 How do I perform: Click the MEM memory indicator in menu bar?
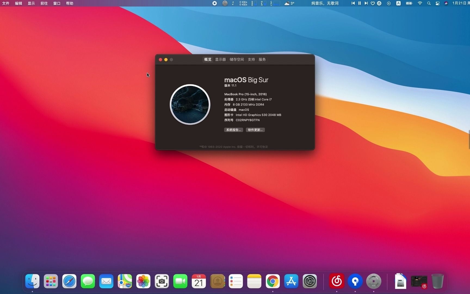264,3
